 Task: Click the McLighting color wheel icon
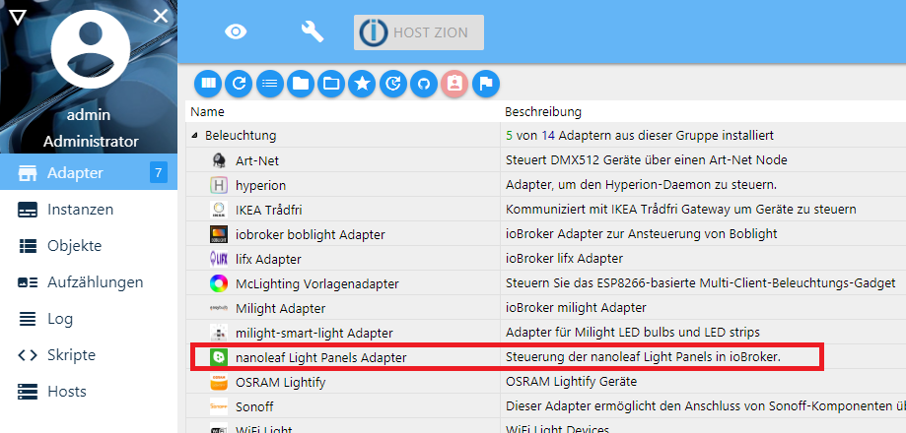click(219, 283)
